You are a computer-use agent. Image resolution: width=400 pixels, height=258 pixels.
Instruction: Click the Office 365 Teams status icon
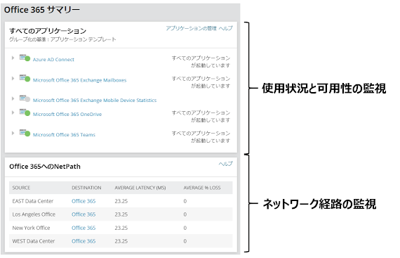25,133
